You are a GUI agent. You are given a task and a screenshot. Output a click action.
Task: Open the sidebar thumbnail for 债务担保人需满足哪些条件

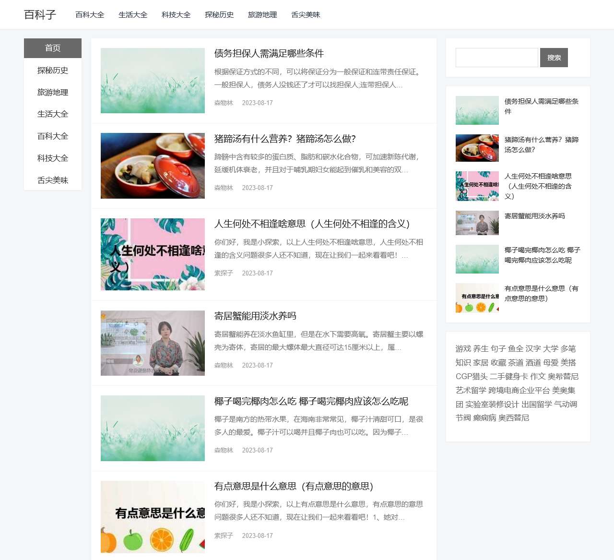tap(477, 110)
